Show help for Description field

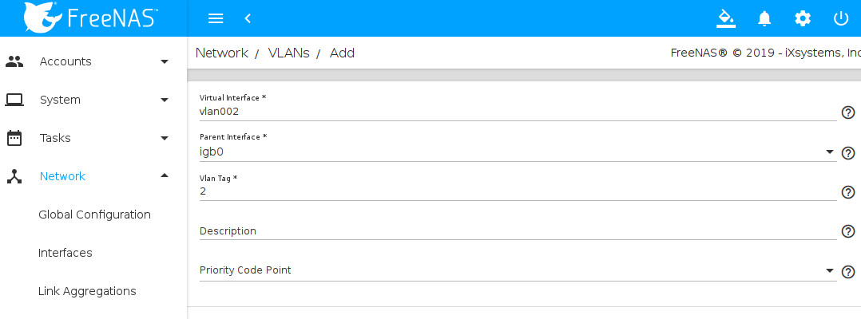[848, 231]
